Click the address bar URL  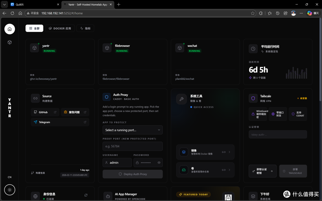tap(62, 13)
